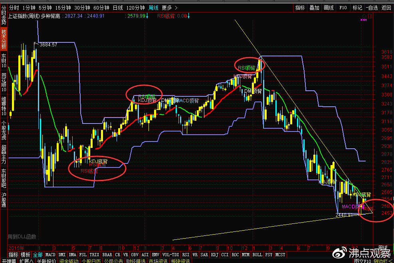Select the SAR indicator
Viewport: 394px width, 263px height.
(x=204, y=255)
